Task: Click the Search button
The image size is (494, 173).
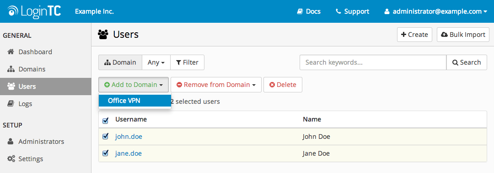Action: click(x=467, y=62)
